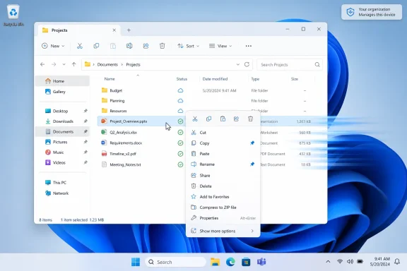Select Home in the navigation pane
The width and height of the screenshot is (407, 271).
point(63,81)
